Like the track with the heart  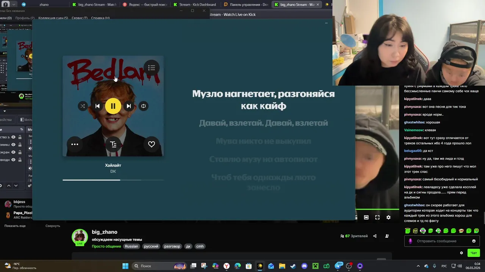[x=152, y=144]
